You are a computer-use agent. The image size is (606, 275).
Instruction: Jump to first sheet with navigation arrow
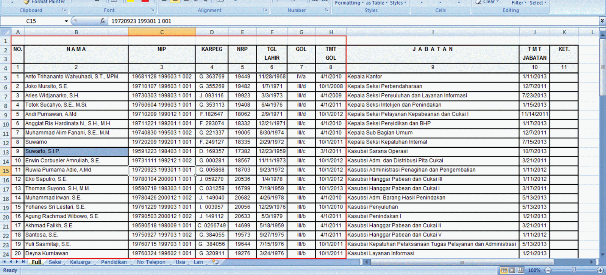[5, 262]
